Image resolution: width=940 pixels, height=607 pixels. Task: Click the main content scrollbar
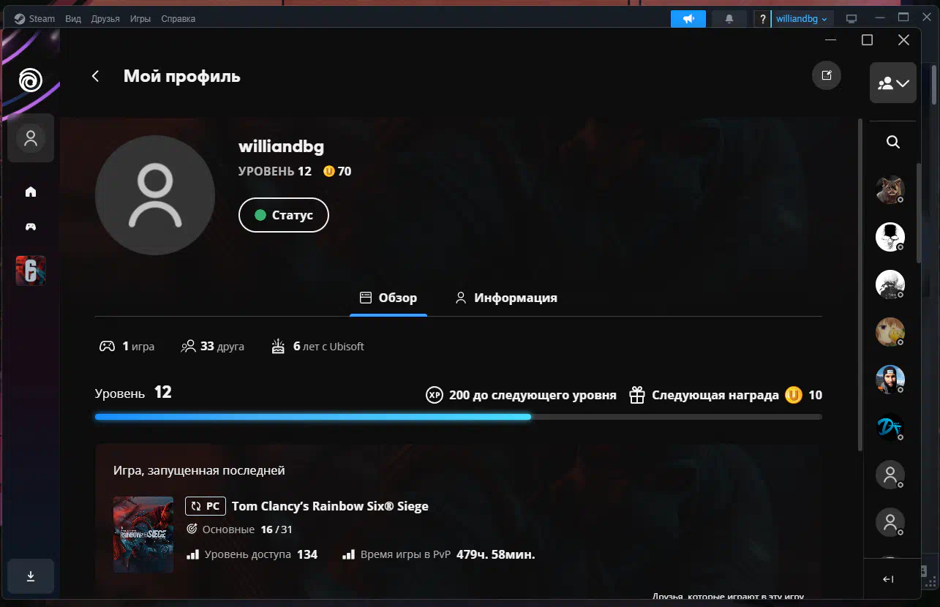[x=860, y=285]
